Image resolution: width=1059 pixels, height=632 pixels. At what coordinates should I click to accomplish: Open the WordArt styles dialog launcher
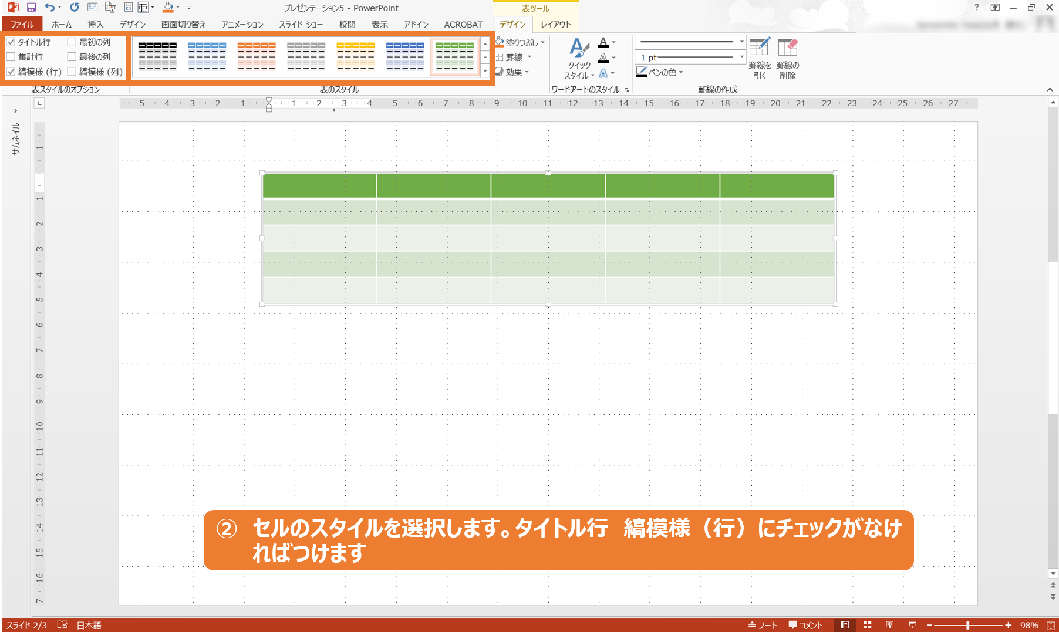click(627, 90)
